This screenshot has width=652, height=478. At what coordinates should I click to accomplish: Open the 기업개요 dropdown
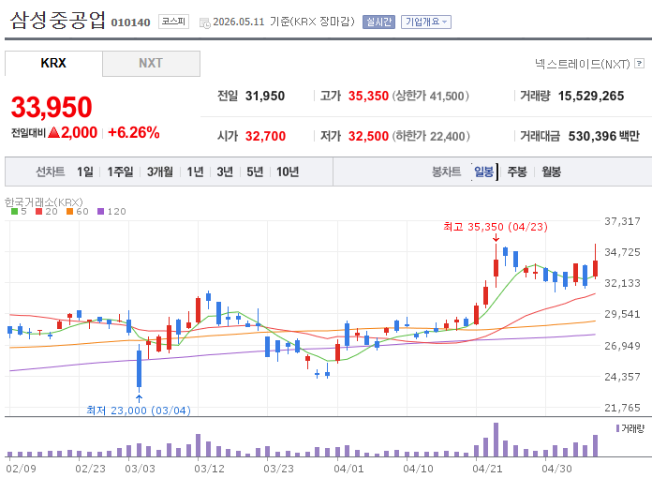click(x=426, y=22)
